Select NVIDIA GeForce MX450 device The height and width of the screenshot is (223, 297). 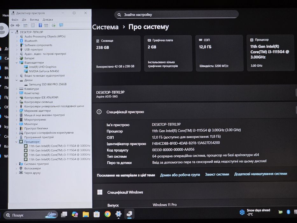coord(44,71)
